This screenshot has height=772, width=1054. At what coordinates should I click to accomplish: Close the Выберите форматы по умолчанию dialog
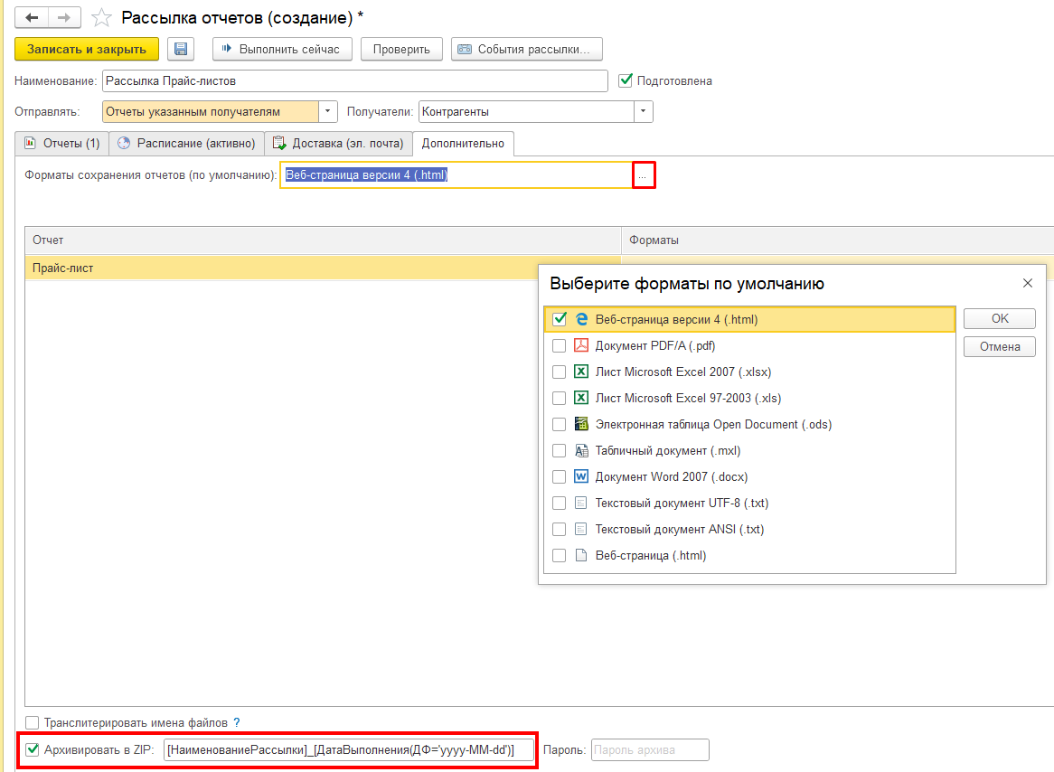click(1028, 283)
